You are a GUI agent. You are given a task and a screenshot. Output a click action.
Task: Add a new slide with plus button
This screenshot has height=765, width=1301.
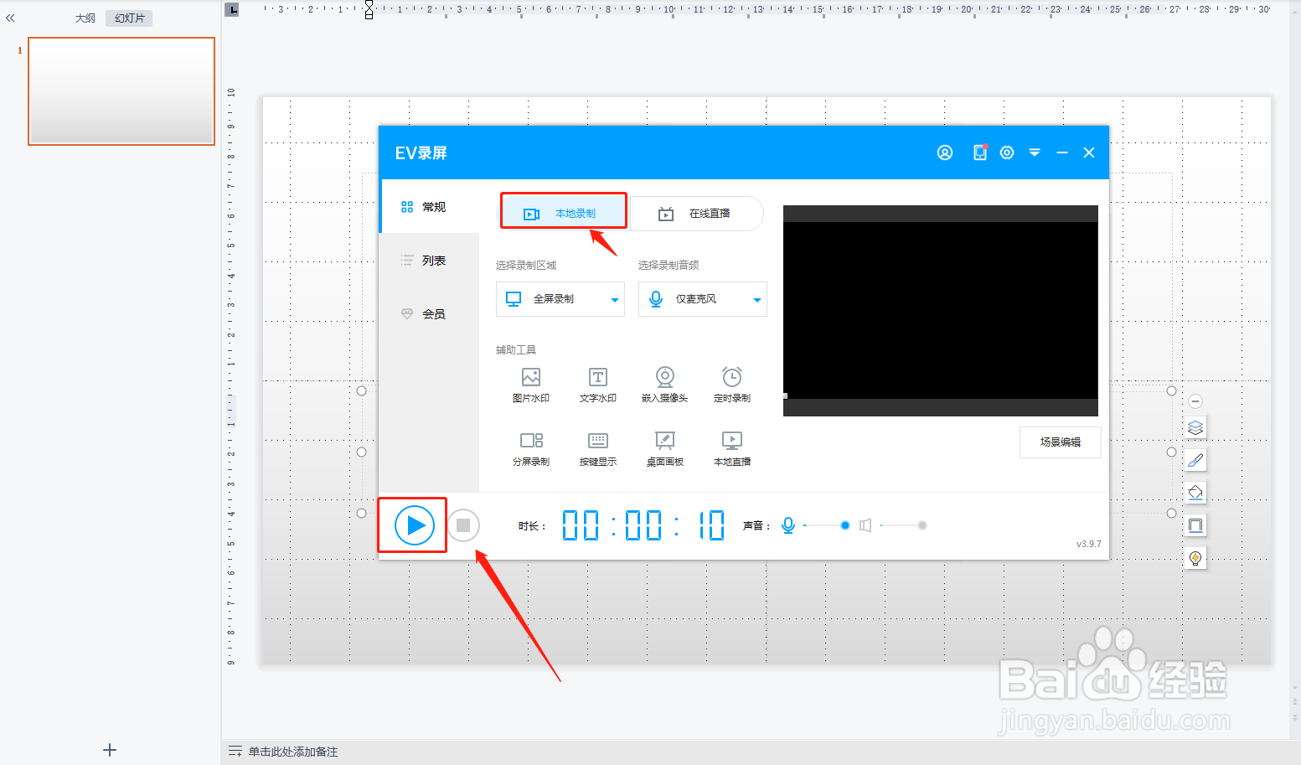(110, 750)
